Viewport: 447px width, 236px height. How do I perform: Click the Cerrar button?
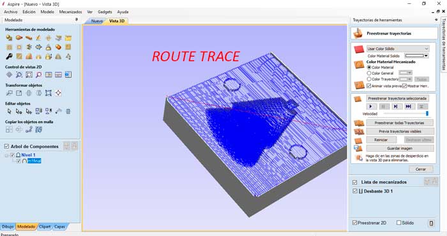tap(420, 169)
